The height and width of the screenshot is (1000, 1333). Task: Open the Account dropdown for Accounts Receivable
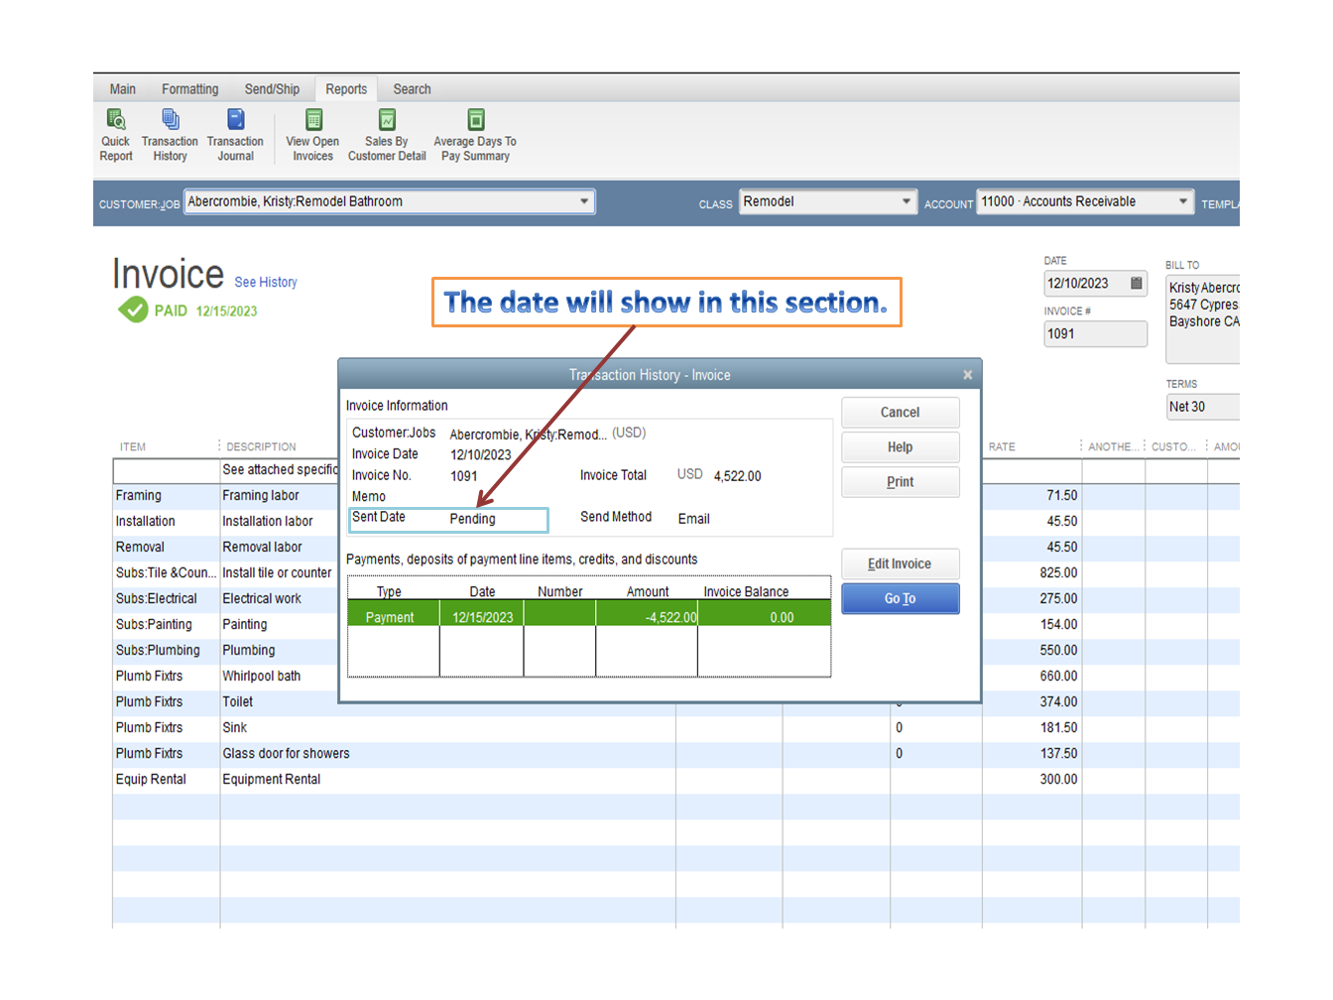click(1182, 200)
